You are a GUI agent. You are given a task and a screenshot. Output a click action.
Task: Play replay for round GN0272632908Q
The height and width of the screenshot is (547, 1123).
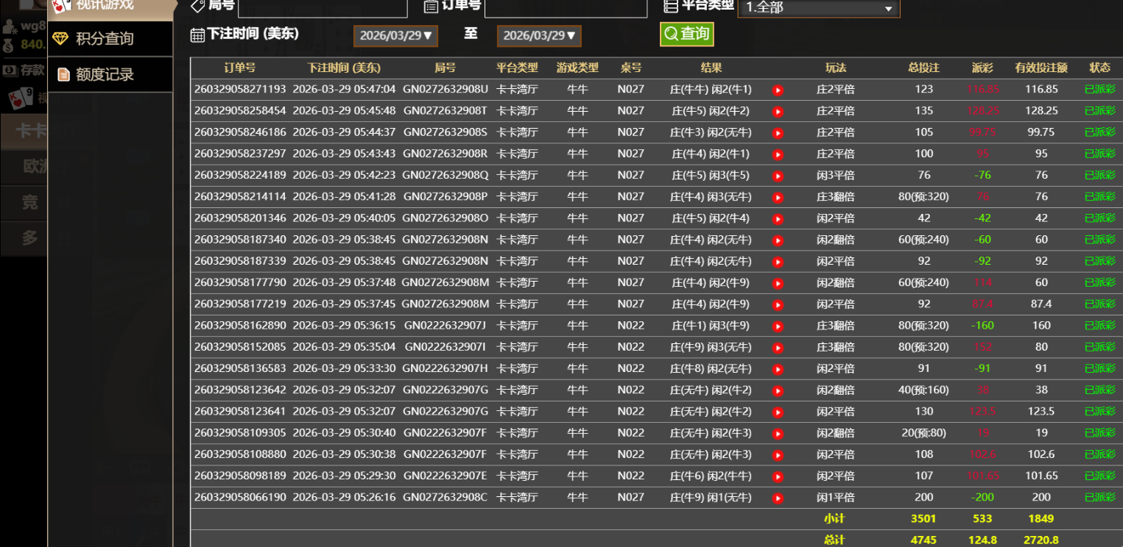coord(778,176)
